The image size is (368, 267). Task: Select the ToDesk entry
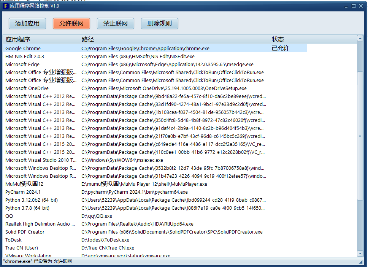pyautogui.click(x=14, y=240)
